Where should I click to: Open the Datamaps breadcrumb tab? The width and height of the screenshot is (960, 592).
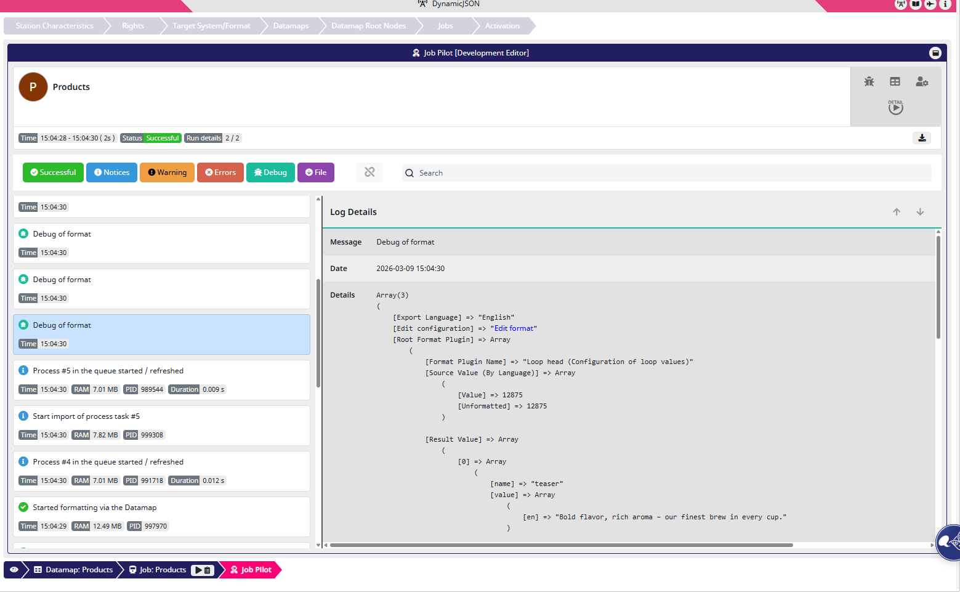coord(291,26)
